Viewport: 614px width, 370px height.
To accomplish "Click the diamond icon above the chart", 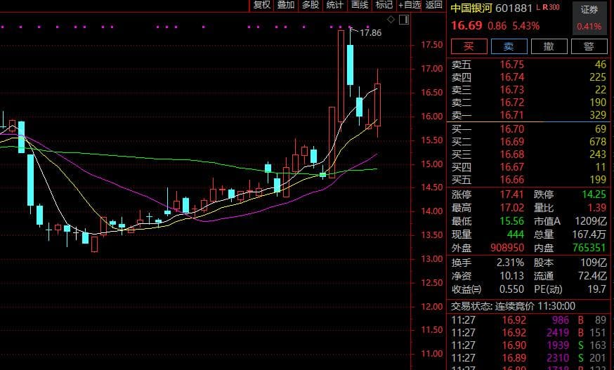I will (391, 19).
